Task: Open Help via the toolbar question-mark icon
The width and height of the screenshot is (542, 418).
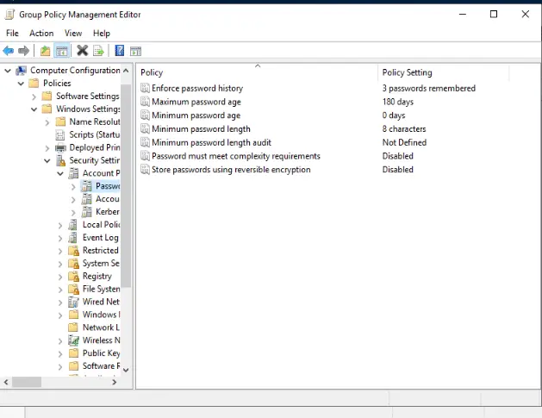Action: coord(119,51)
